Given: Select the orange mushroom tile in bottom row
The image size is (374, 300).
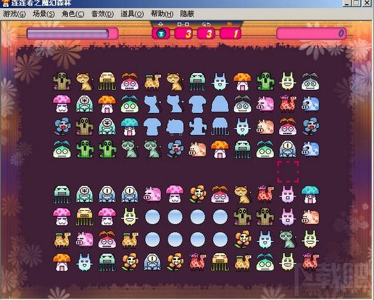Looking at the screenshot, I should click(62, 262).
